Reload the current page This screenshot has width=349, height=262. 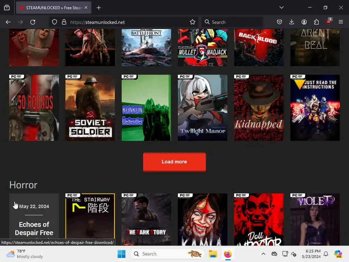coord(33,22)
